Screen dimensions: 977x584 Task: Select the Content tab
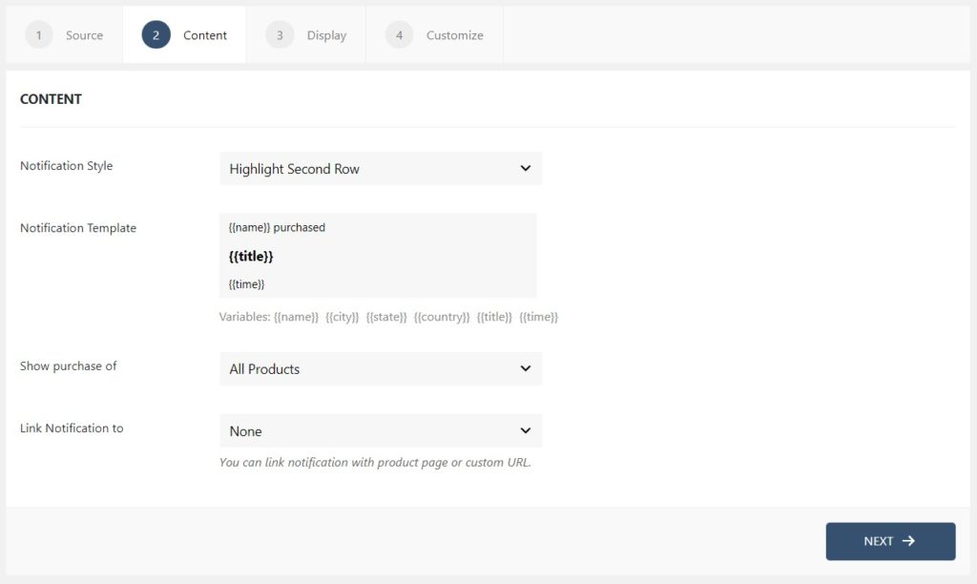(x=204, y=34)
